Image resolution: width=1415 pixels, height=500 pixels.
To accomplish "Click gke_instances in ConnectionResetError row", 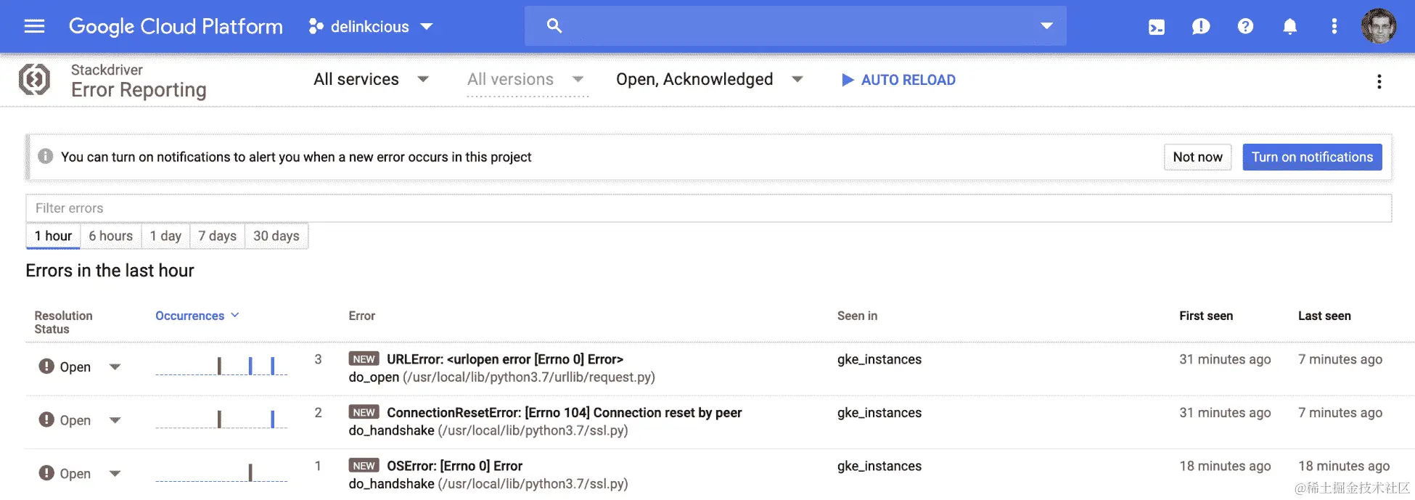I will [879, 412].
